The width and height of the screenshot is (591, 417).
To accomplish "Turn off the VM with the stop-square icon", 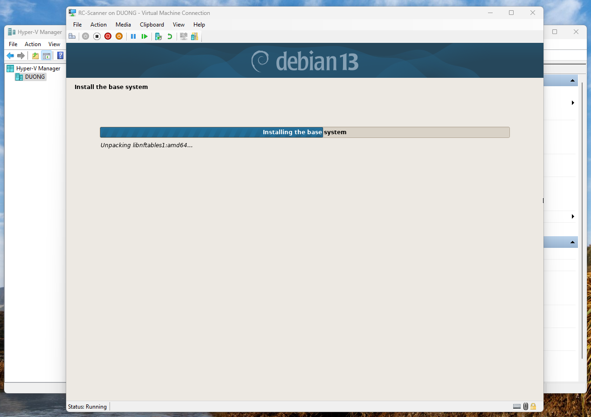I will 96,36.
